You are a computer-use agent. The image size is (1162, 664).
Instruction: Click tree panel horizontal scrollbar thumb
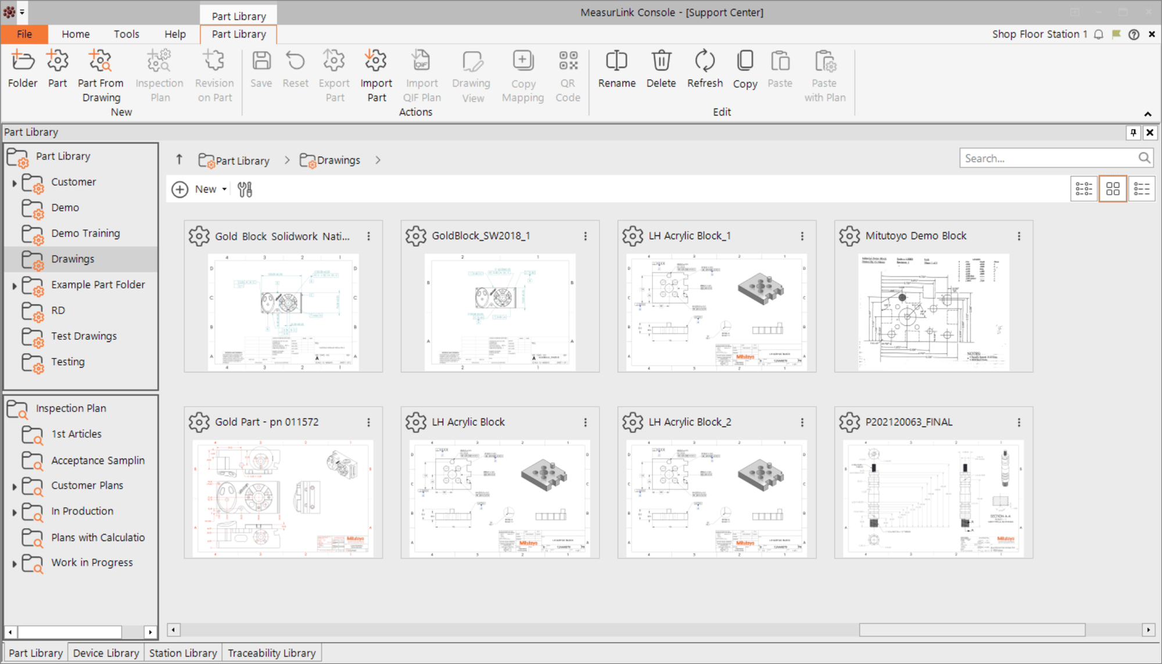(x=70, y=631)
